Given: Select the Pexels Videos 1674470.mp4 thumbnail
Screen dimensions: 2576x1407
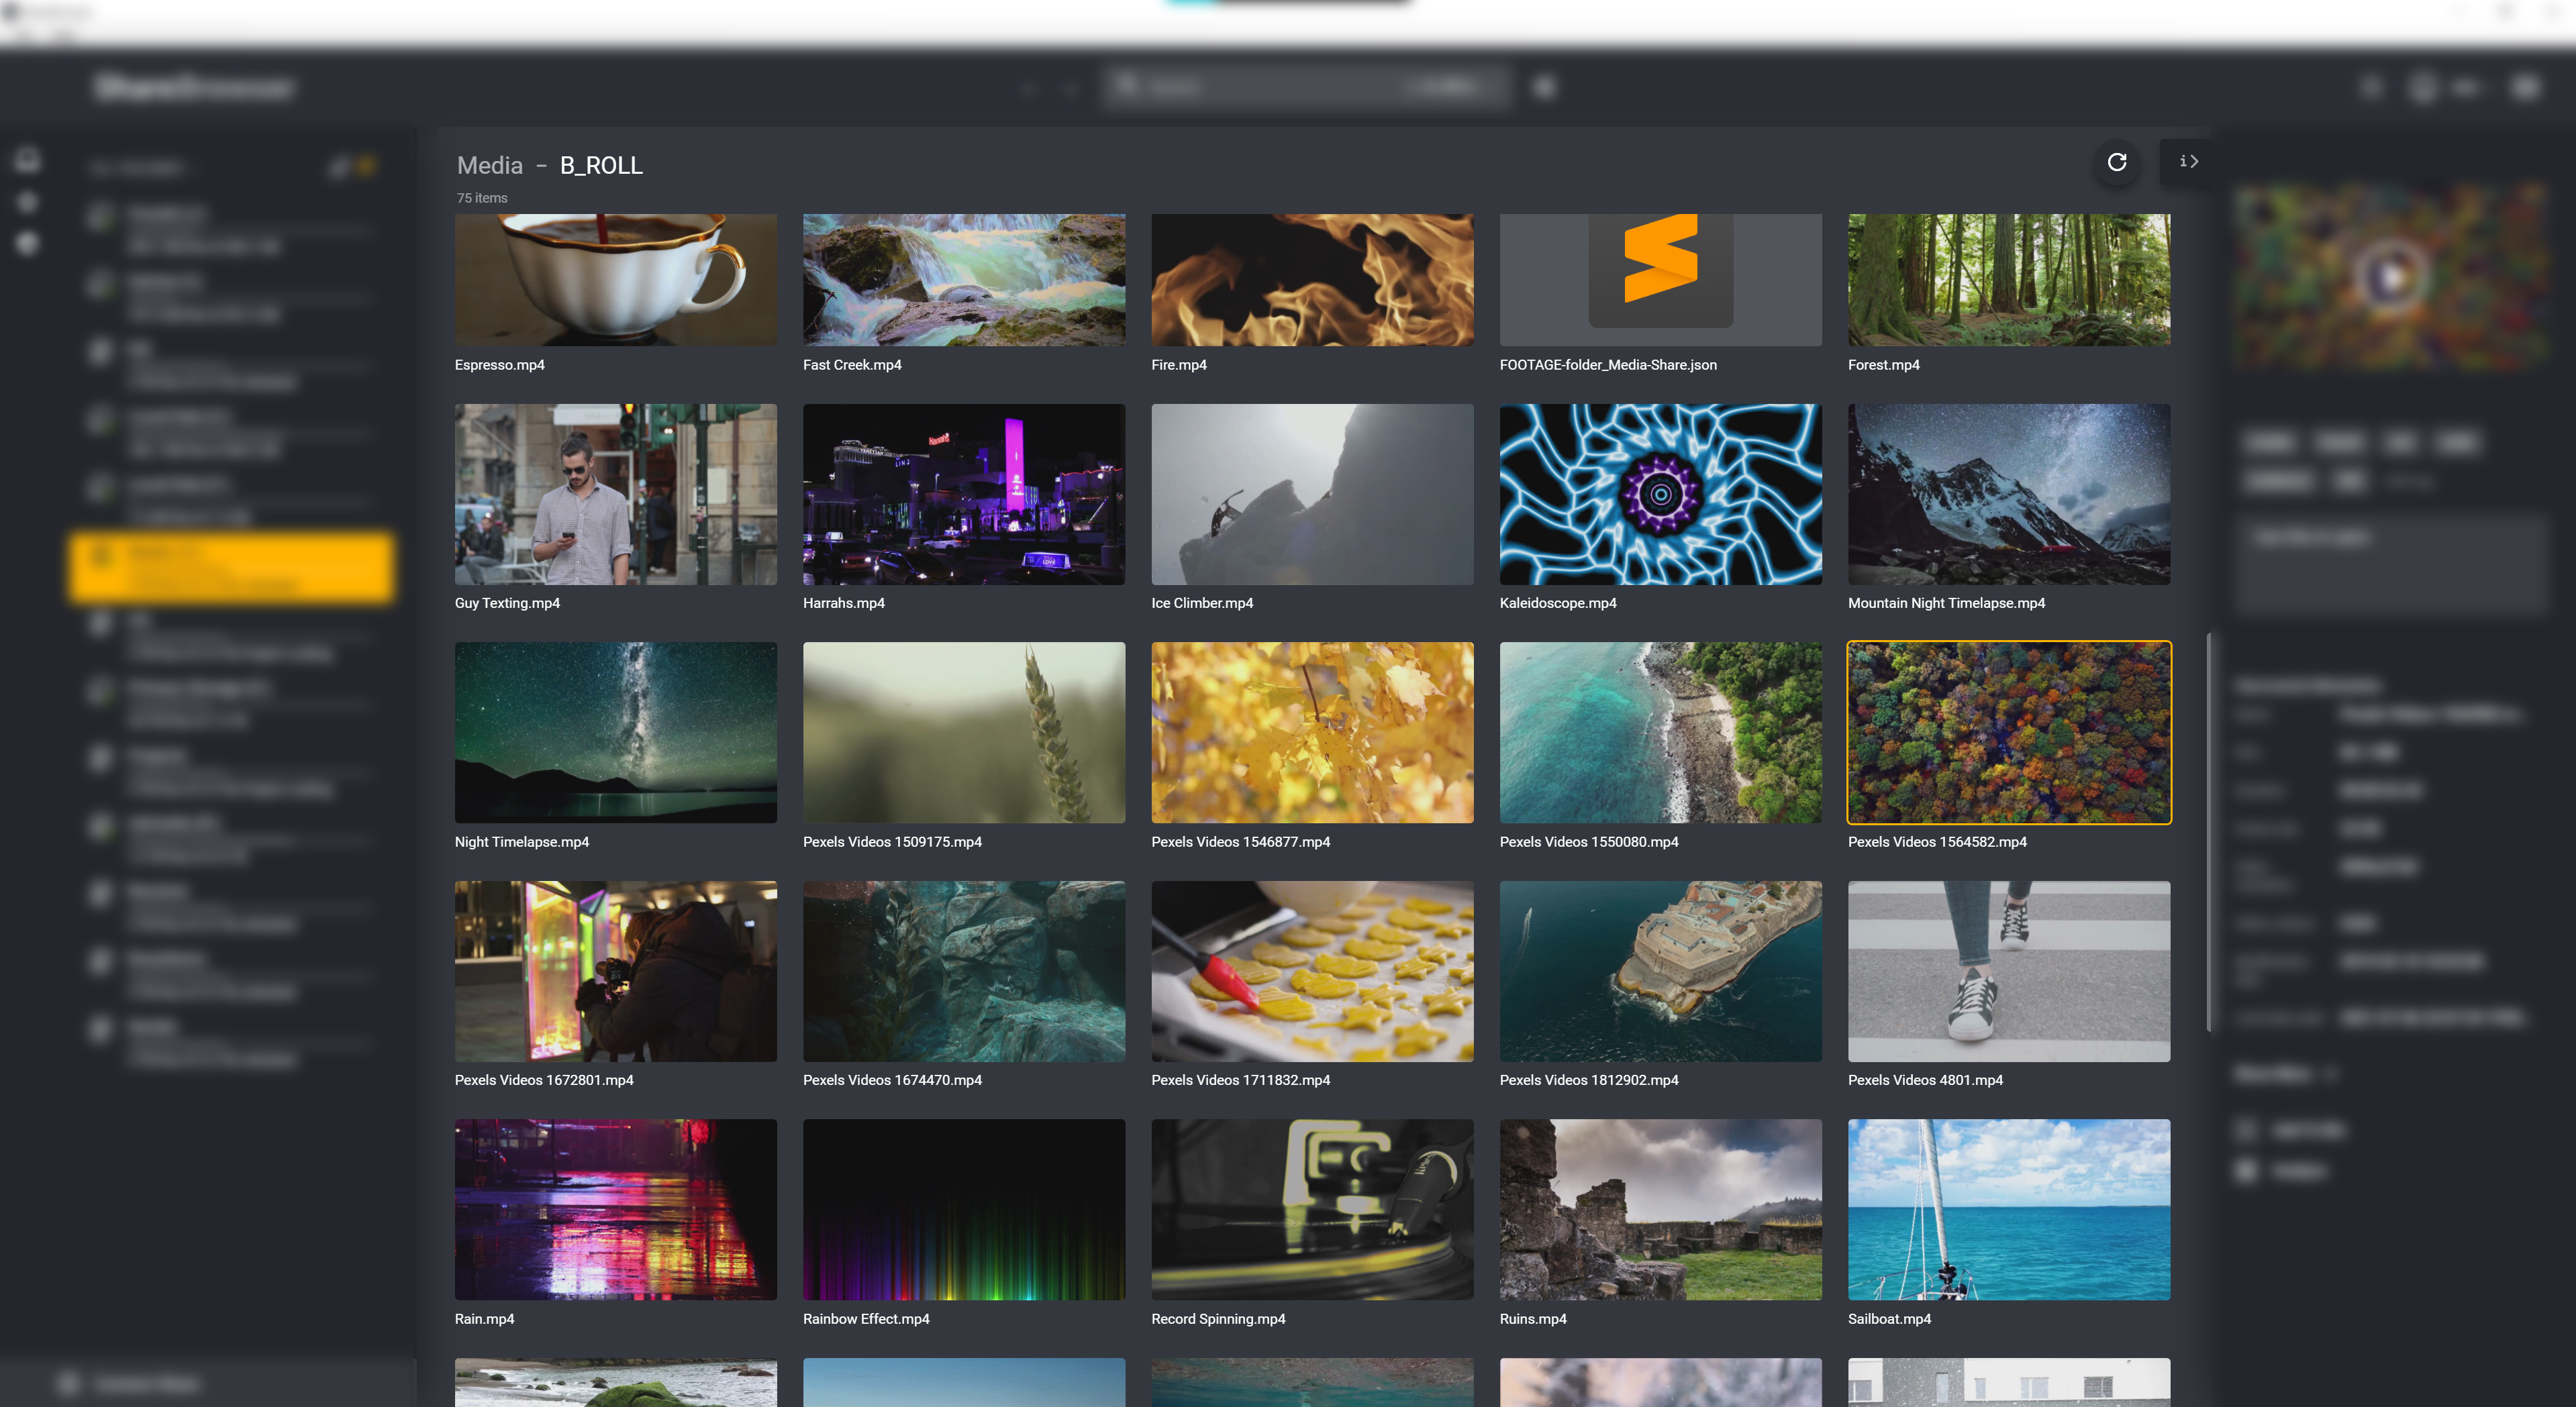Looking at the screenshot, I should tap(964, 971).
